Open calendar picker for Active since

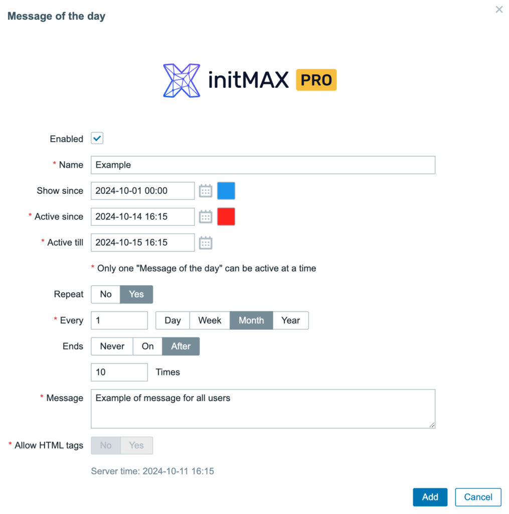click(206, 217)
